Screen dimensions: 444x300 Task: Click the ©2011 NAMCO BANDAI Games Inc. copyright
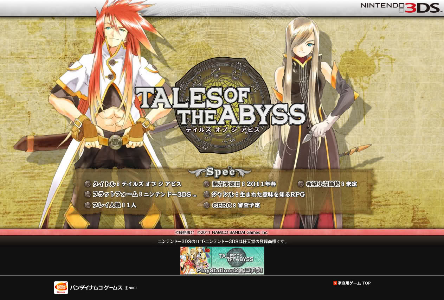coord(232,232)
